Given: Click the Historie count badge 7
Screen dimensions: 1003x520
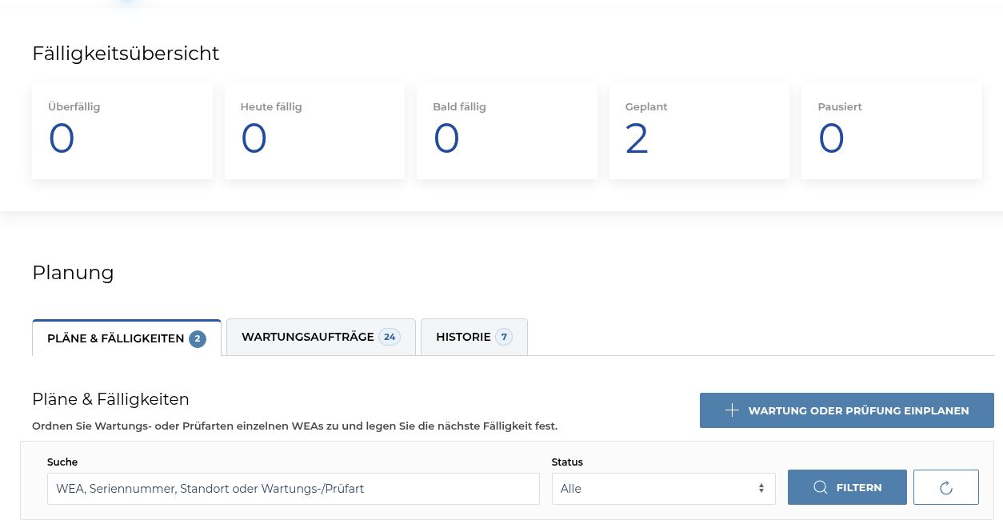Looking at the screenshot, I should pos(504,337).
